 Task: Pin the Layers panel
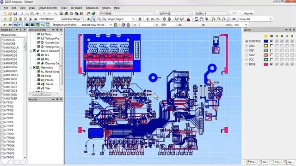[290, 30]
